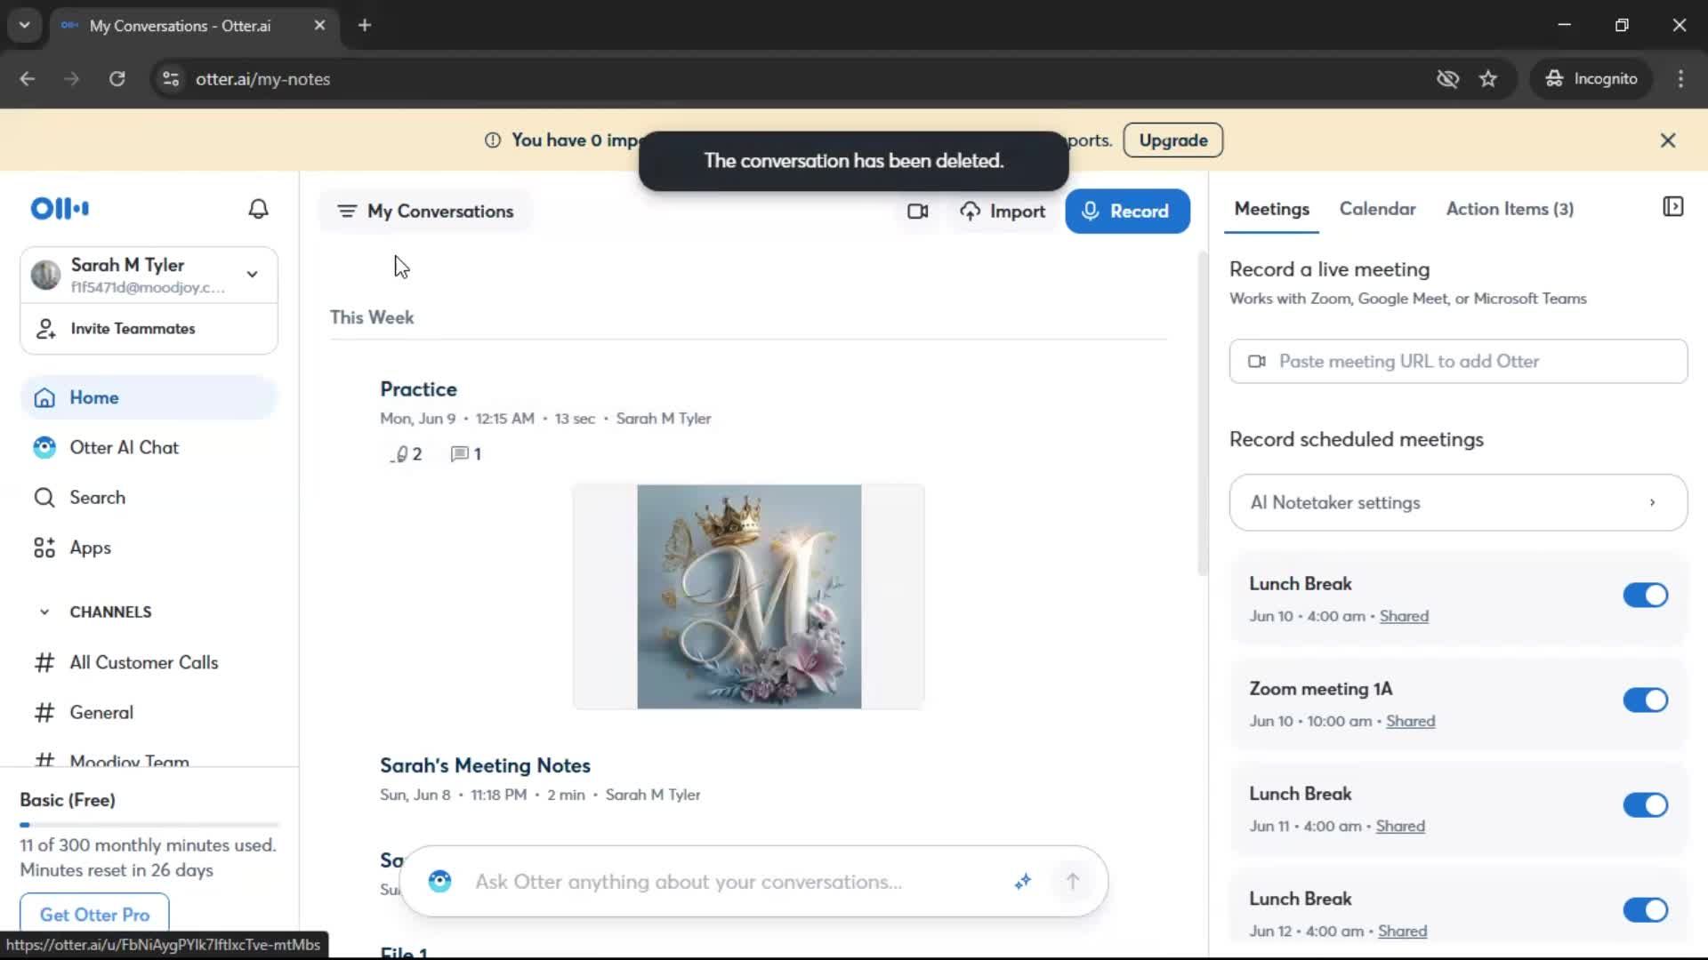Click Shared link for Lunch Break Jun 10
Image resolution: width=1708 pixels, height=960 pixels.
[x=1404, y=616]
